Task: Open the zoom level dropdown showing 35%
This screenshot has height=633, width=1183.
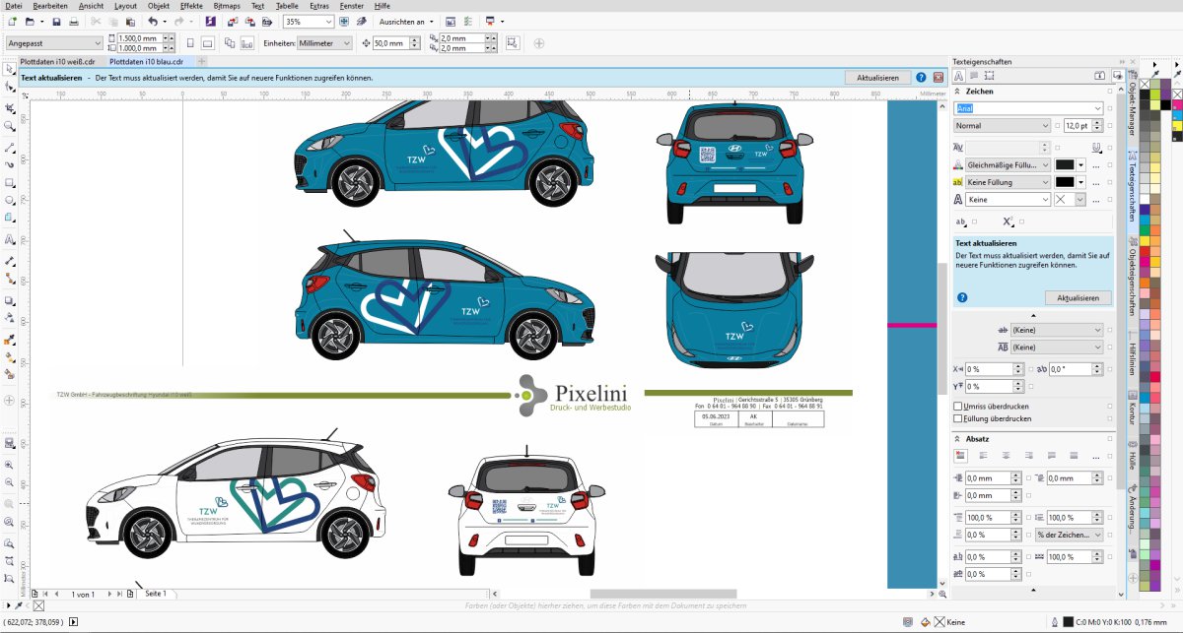Action: point(327,21)
